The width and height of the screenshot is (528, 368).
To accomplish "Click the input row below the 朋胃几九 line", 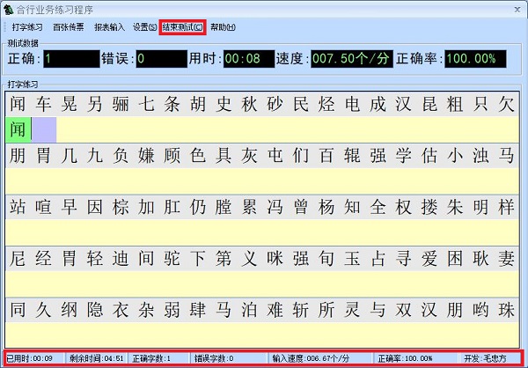I will 264,180.
